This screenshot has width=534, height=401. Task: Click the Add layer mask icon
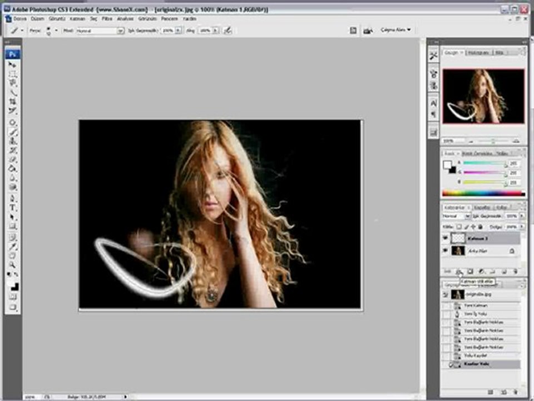click(x=470, y=271)
